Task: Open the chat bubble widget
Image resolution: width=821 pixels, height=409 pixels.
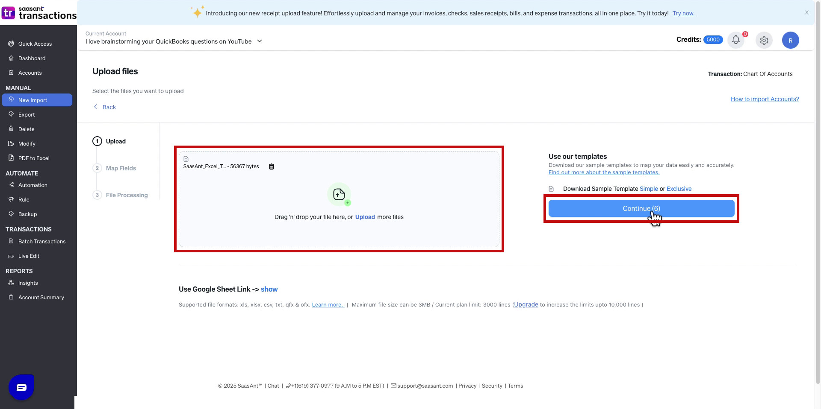Action: [x=21, y=387]
